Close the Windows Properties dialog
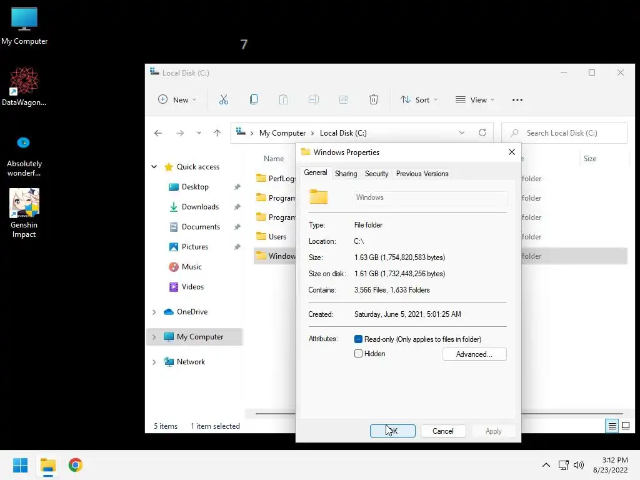The height and width of the screenshot is (480, 640). (x=512, y=152)
